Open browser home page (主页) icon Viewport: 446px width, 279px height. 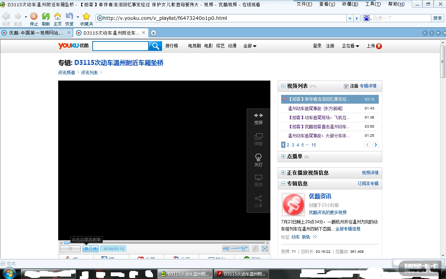click(57, 17)
